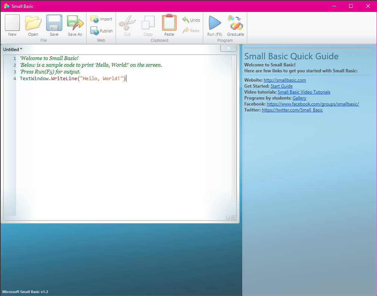Screen dimensions: 377x296
Task: Open an existing program via Open icon
Action: (33, 25)
